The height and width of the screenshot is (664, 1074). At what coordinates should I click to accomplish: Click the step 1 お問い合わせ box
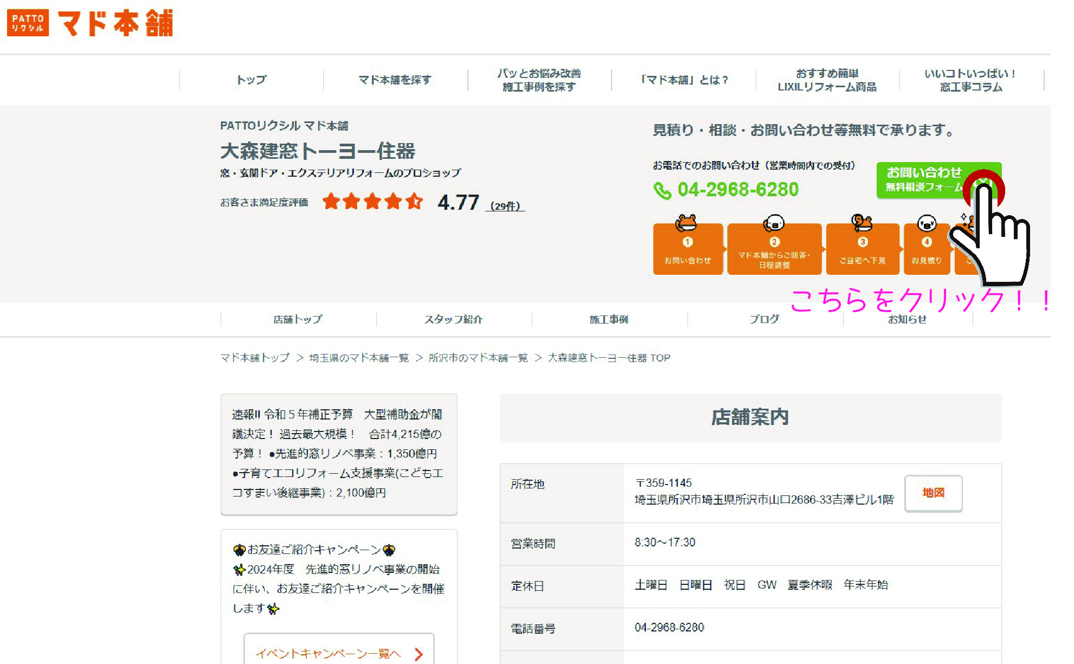point(687,249)
